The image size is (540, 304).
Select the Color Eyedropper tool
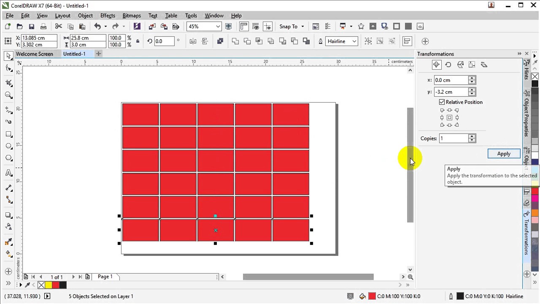pyautogui.click(x=8, y=242)
